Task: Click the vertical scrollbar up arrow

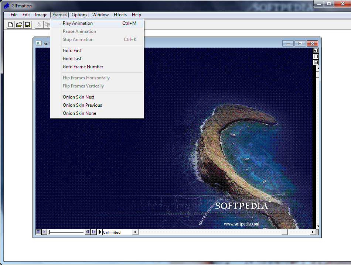Action: [317, 68]
